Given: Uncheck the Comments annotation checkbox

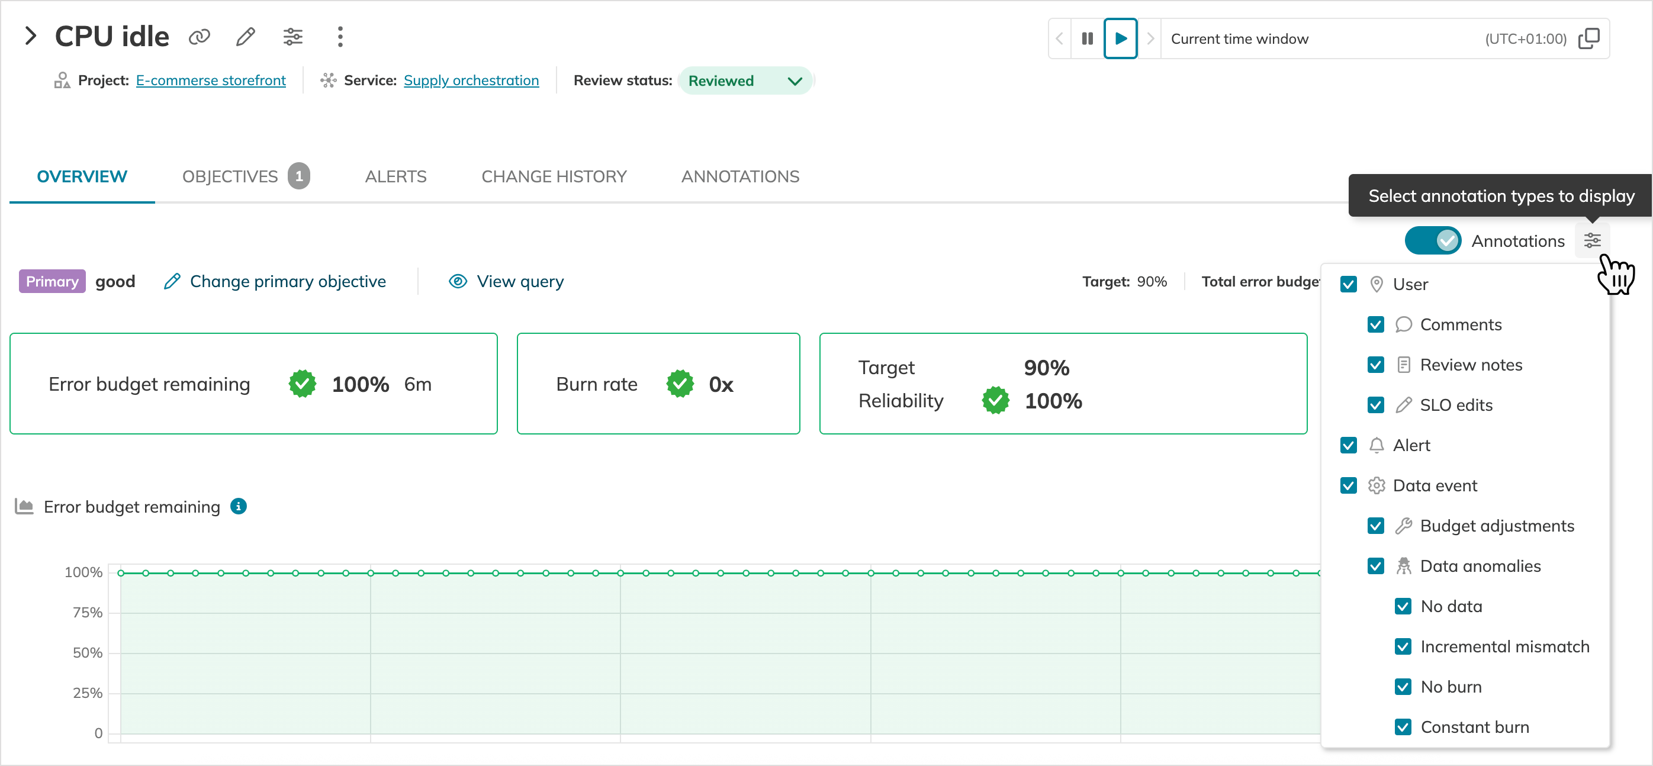Looking at the screenshot, I should (1375, 324).
